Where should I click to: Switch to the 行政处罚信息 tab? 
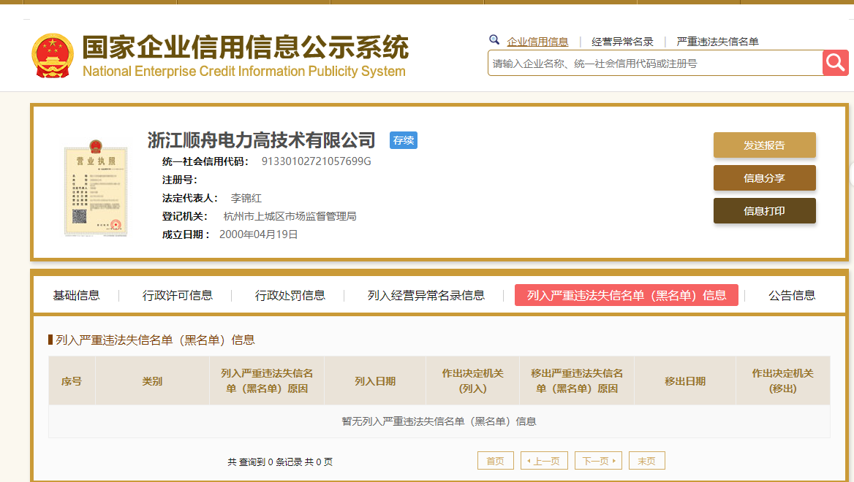[x=290, y=295]
